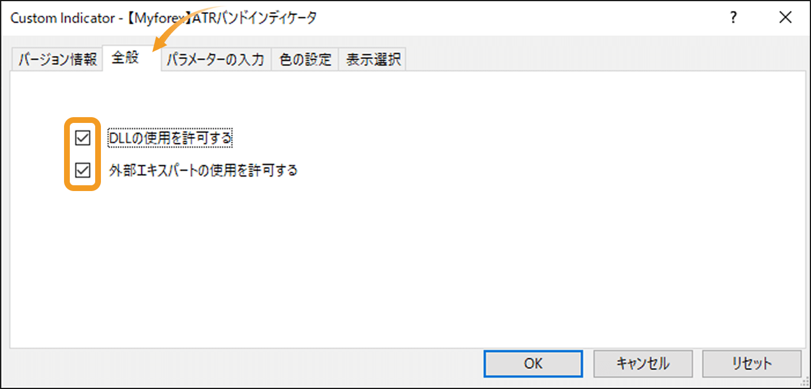Toggle the external experts permission checkbox
Image resolution: width=811 pixels, height=389 pixels.
(x=82, y=169)
